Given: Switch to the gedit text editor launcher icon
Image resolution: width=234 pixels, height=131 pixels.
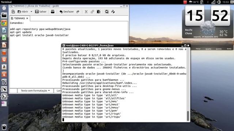Looking at the screenshot, I should coord(4,89).
